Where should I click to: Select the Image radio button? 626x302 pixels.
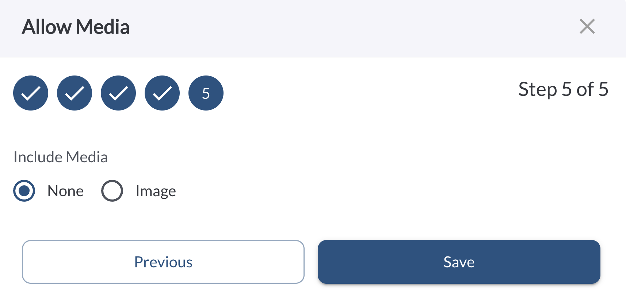click(x=112, y=191)
